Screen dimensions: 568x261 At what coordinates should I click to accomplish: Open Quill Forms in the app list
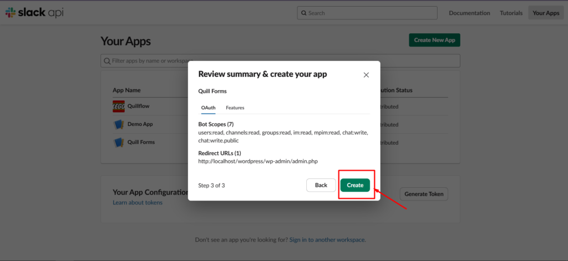[141, 142]
